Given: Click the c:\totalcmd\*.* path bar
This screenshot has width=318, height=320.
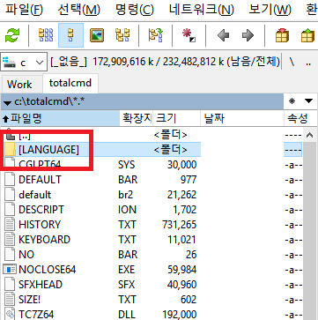Looking at the screenshot, I should (x=142, y=101).
